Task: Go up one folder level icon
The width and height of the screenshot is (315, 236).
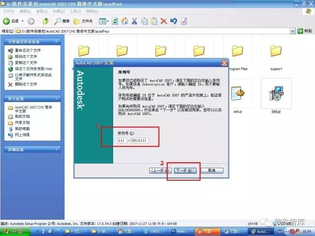Action: point(46,21)
